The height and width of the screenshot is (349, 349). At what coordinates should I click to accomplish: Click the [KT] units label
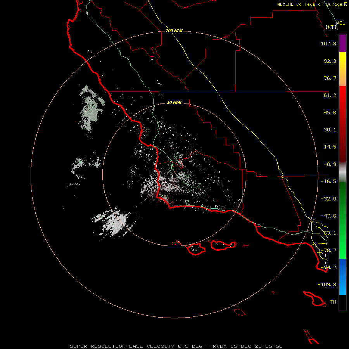(331, 27)
